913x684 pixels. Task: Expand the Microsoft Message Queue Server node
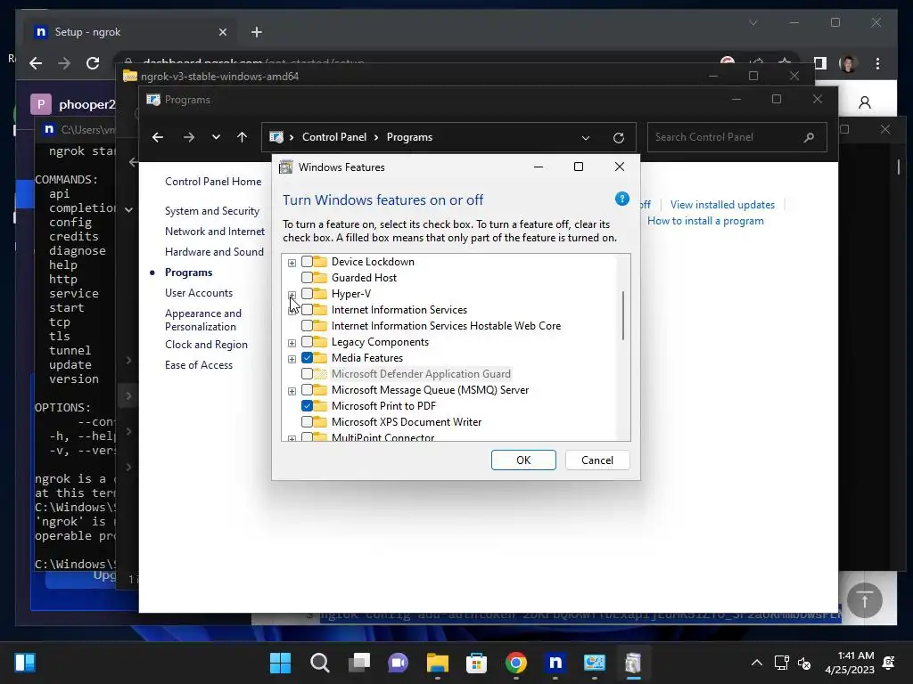tap(292, 391)
